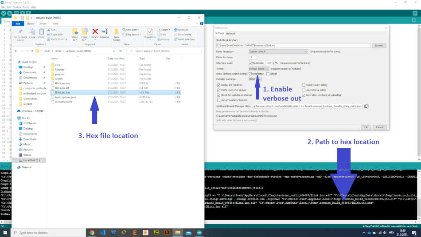Click the Paste ribbon icon
The height and width of the screenshot is (237, 421).
click(x=41, y=34)
